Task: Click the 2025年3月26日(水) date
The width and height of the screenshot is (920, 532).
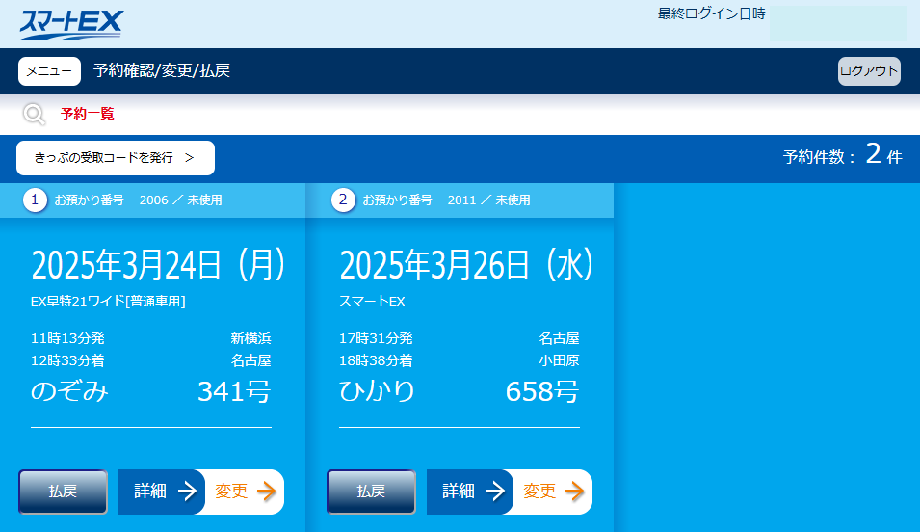Action: click(467, 265)
